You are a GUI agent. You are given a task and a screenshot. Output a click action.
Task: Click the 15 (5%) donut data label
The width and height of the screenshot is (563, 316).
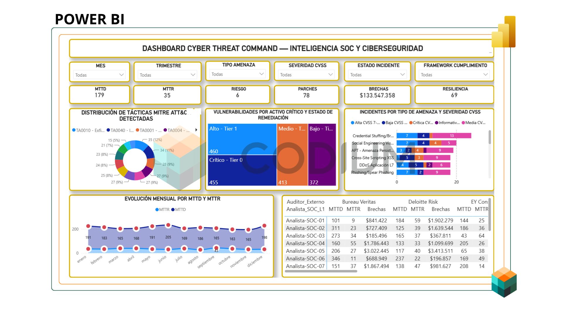point(114,140)
